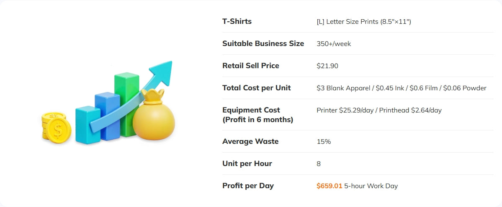Click the orange $659.01 profit amount
Image resolution: width=502 pixels, height=207 pixels.
pos(330,186)
